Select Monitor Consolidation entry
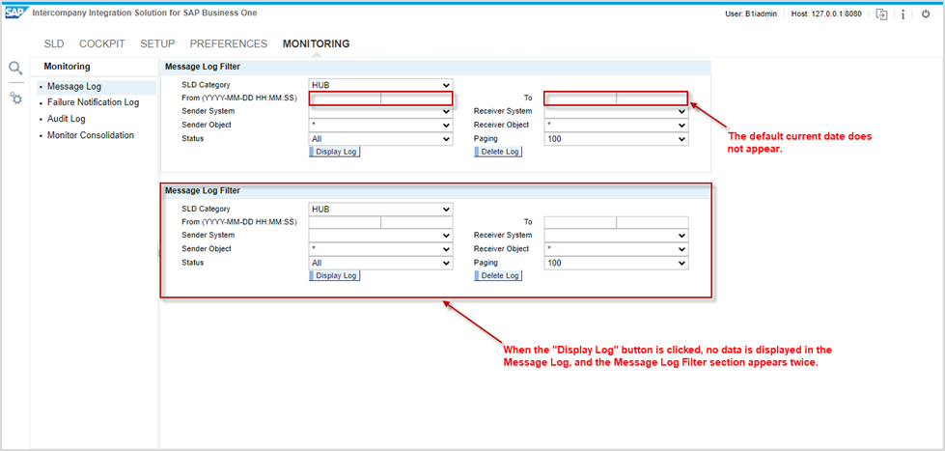This screenshot has width=945, height=451. click(91, 135)
